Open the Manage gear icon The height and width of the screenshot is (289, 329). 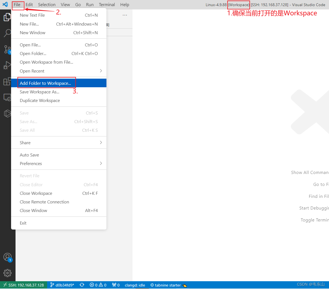pyautogui.click(x=7, y=273)
